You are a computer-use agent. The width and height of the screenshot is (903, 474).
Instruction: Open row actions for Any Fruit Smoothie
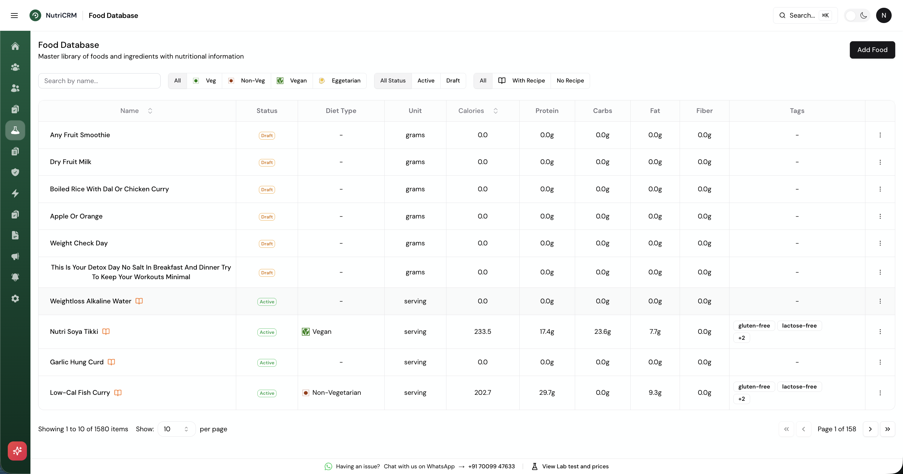pos(880,135)
